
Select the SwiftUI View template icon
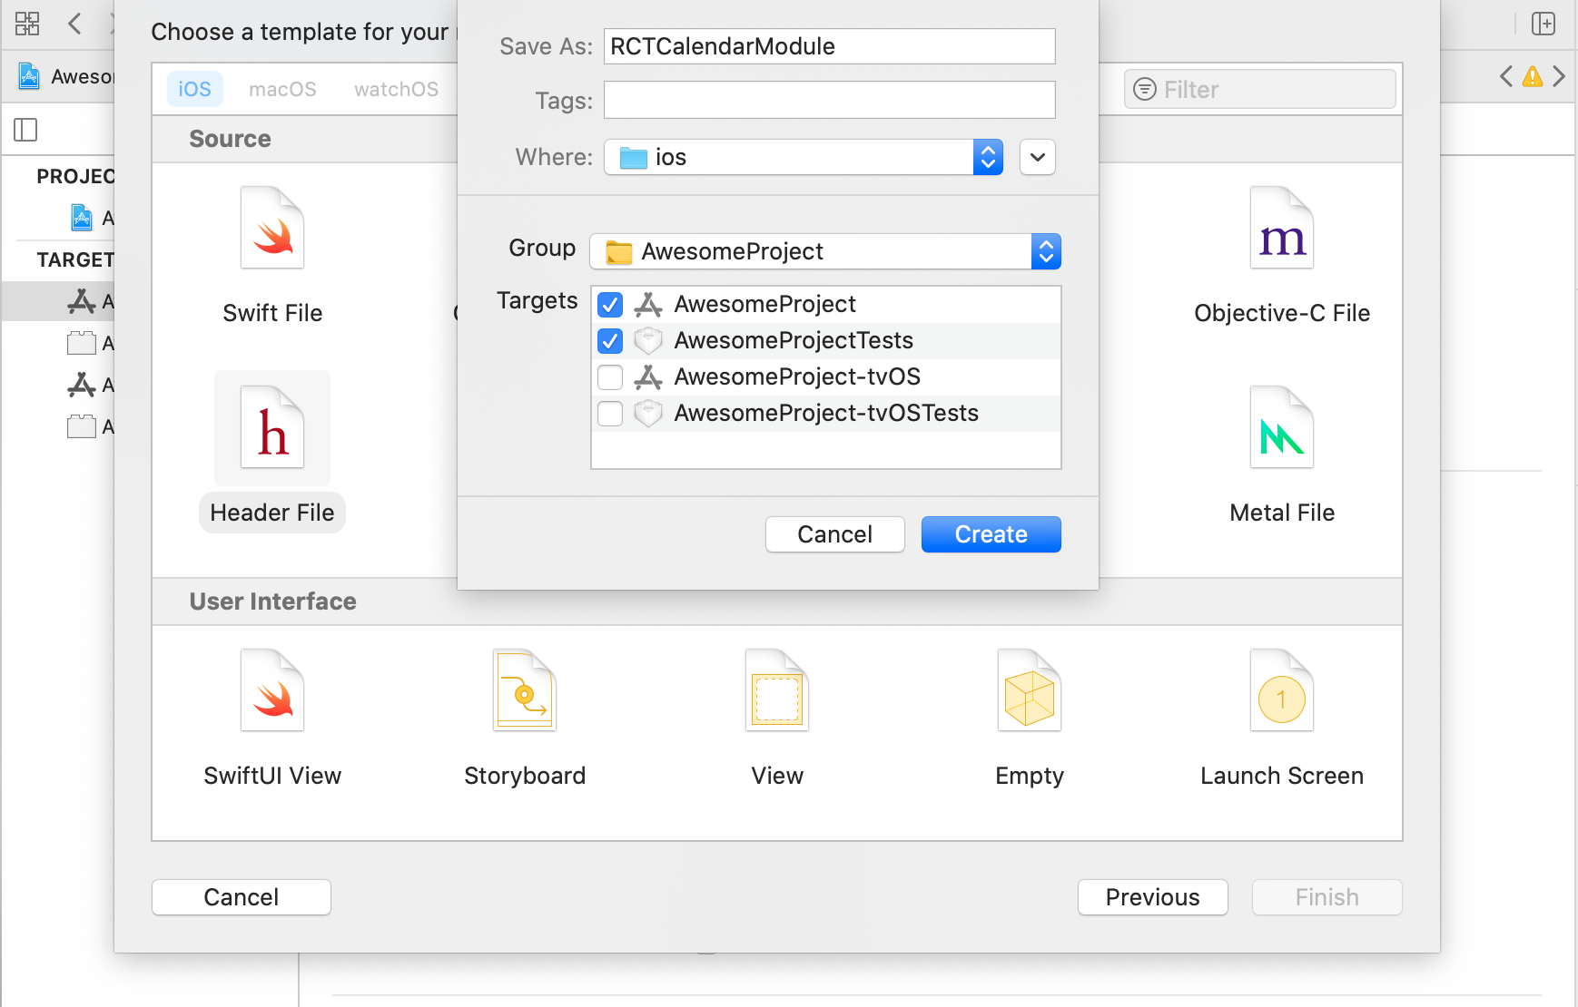(x=271, y=690)
